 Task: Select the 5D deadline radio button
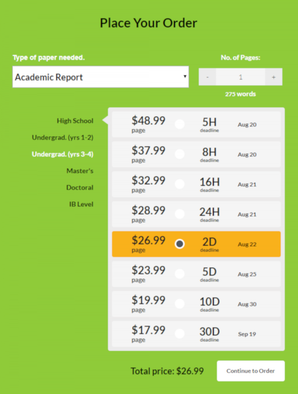[x=180, y=274]
